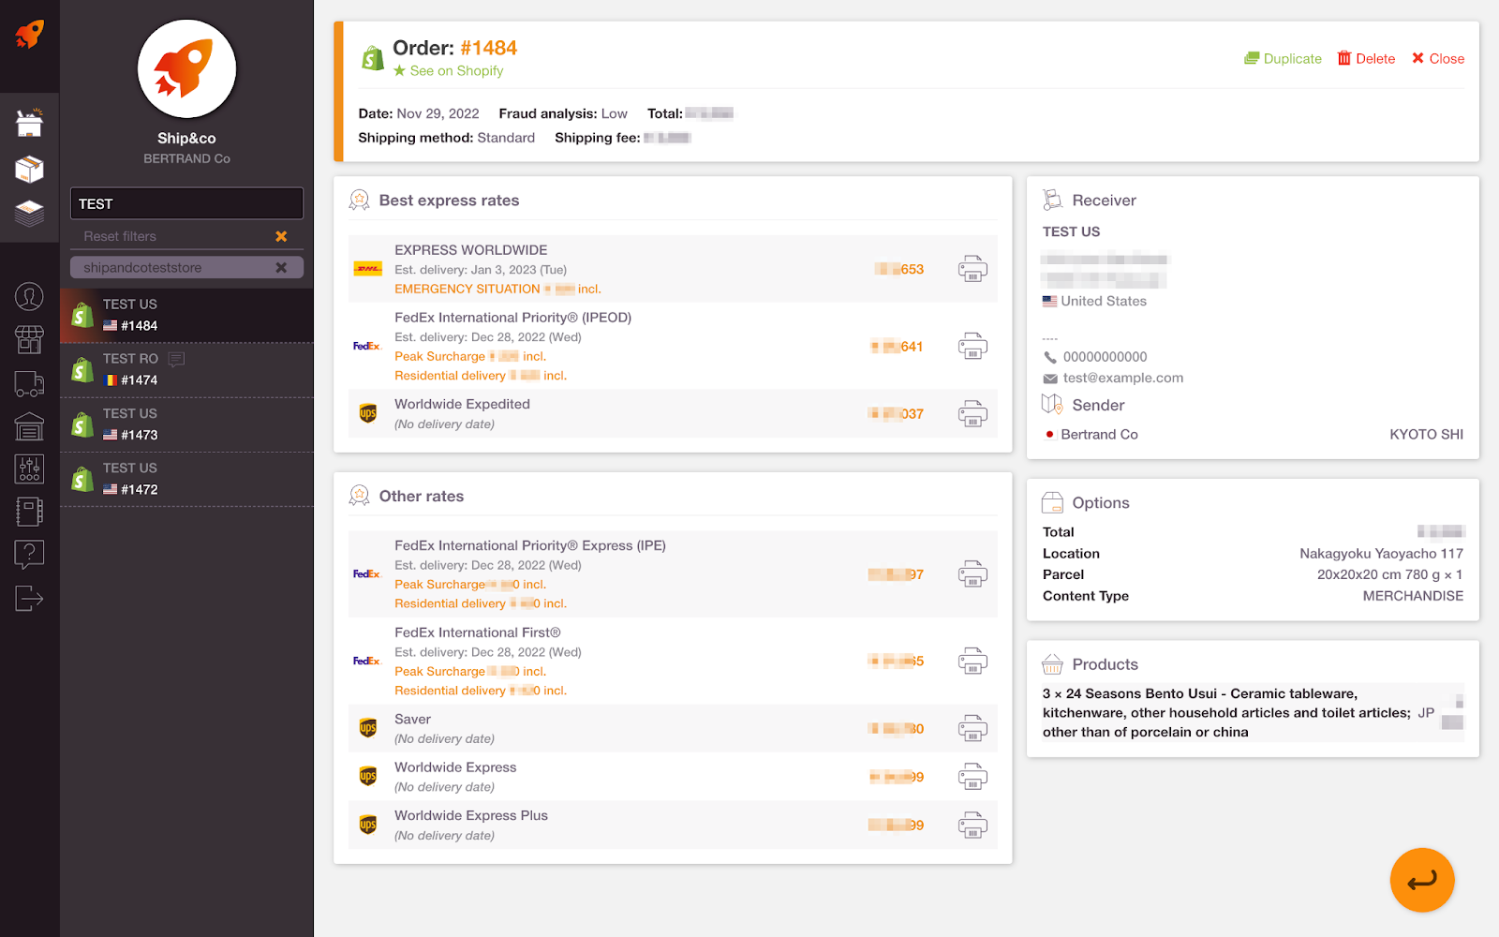Image resolution: width=1499 pixels, height=937 pixels.
Task: Click the Ship&co profile avatar
Action: 186,69
